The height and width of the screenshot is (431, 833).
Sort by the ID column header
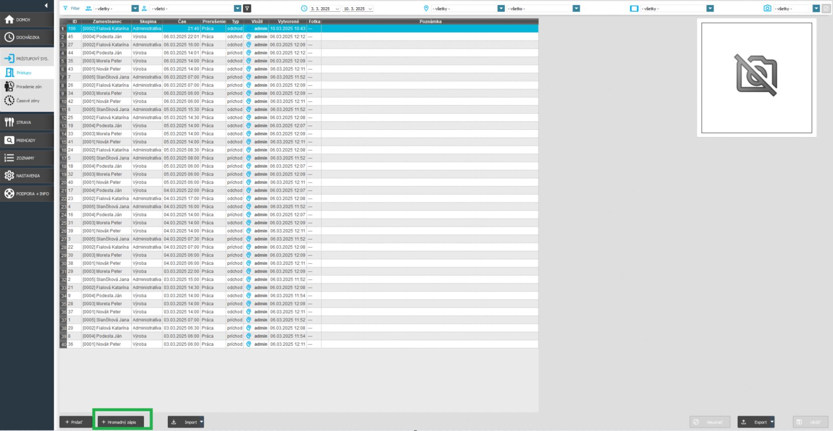pos(74,22)
